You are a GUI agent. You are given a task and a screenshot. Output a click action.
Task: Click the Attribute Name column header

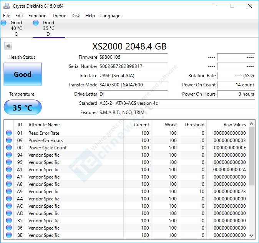click(75, 124)
